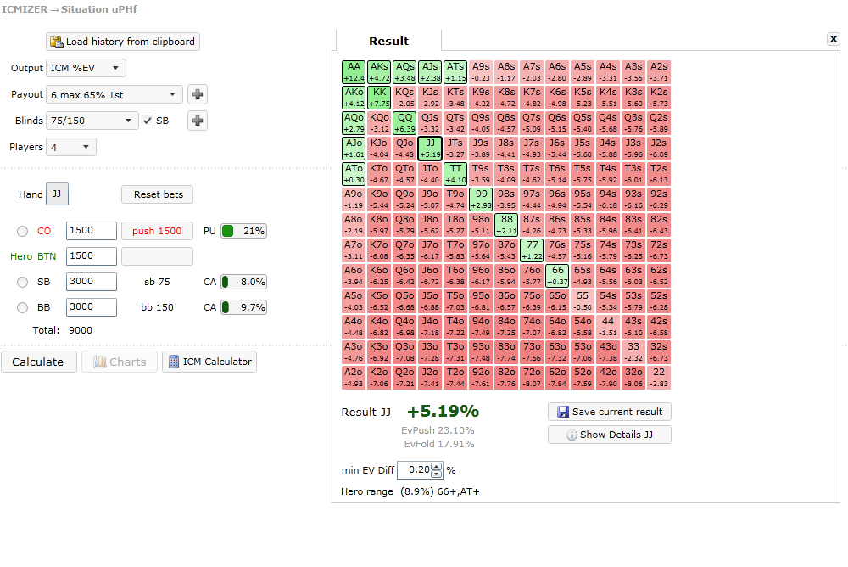Screen dimensions: 848x567
Task: Open the Blinds 75/150 dropdown
Action: 92,121
